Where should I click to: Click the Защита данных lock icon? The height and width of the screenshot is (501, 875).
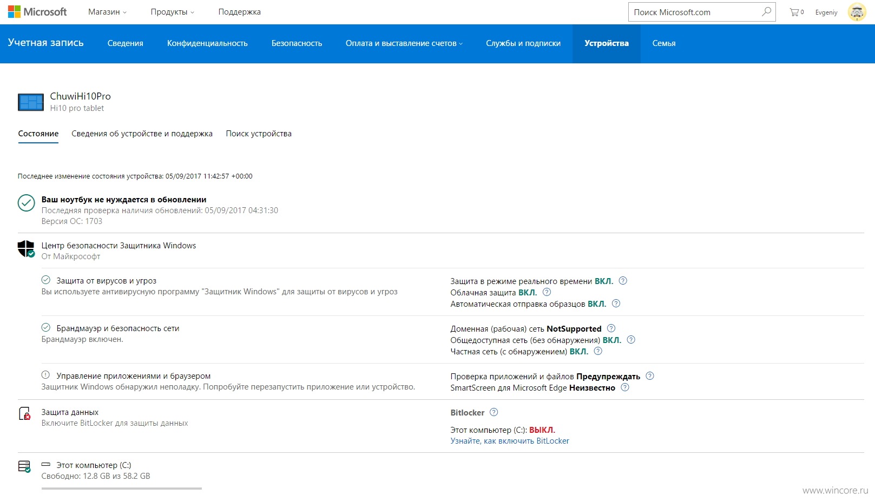pos(25,414)
